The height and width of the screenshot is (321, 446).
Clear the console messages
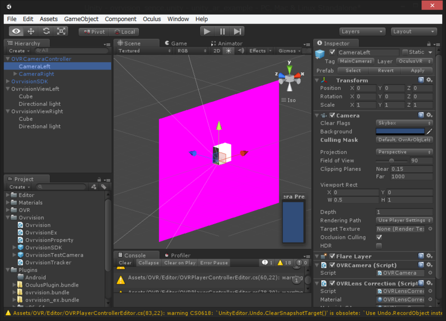coord(125,263)
